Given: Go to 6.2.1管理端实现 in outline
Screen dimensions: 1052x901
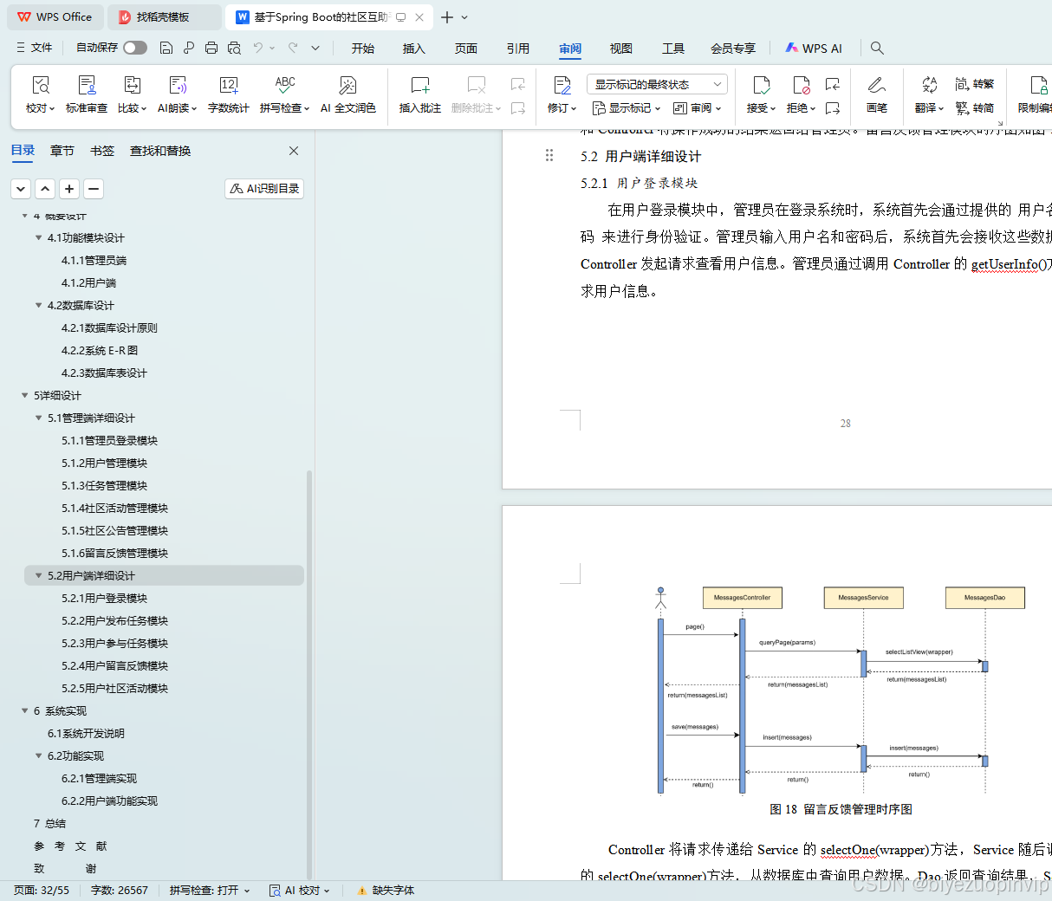Looking at the screenshot, I should (99, 778).
